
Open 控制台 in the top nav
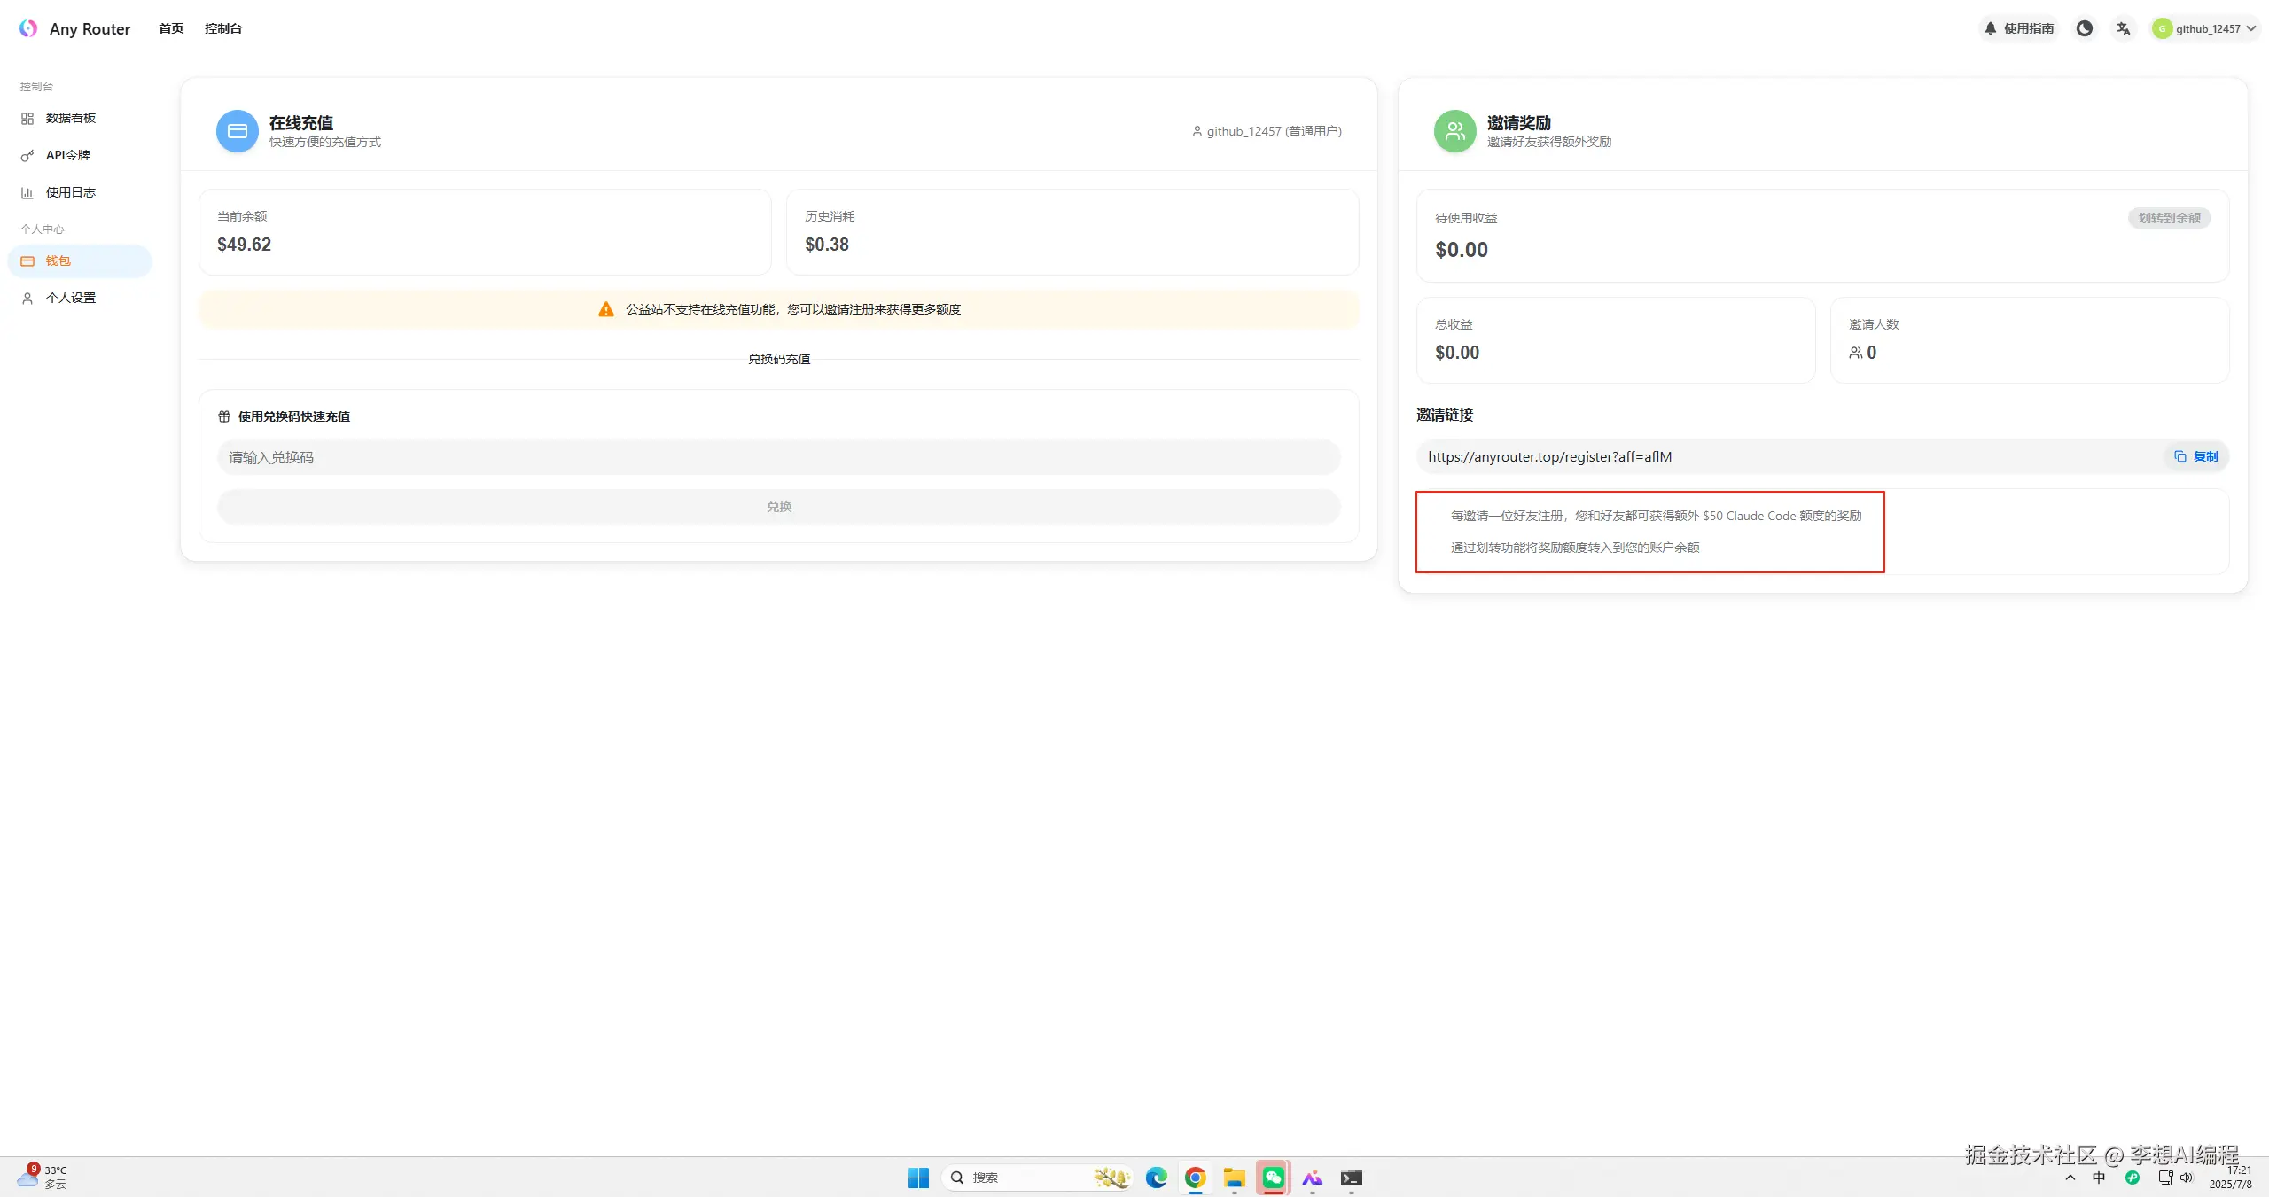[223, 28]
